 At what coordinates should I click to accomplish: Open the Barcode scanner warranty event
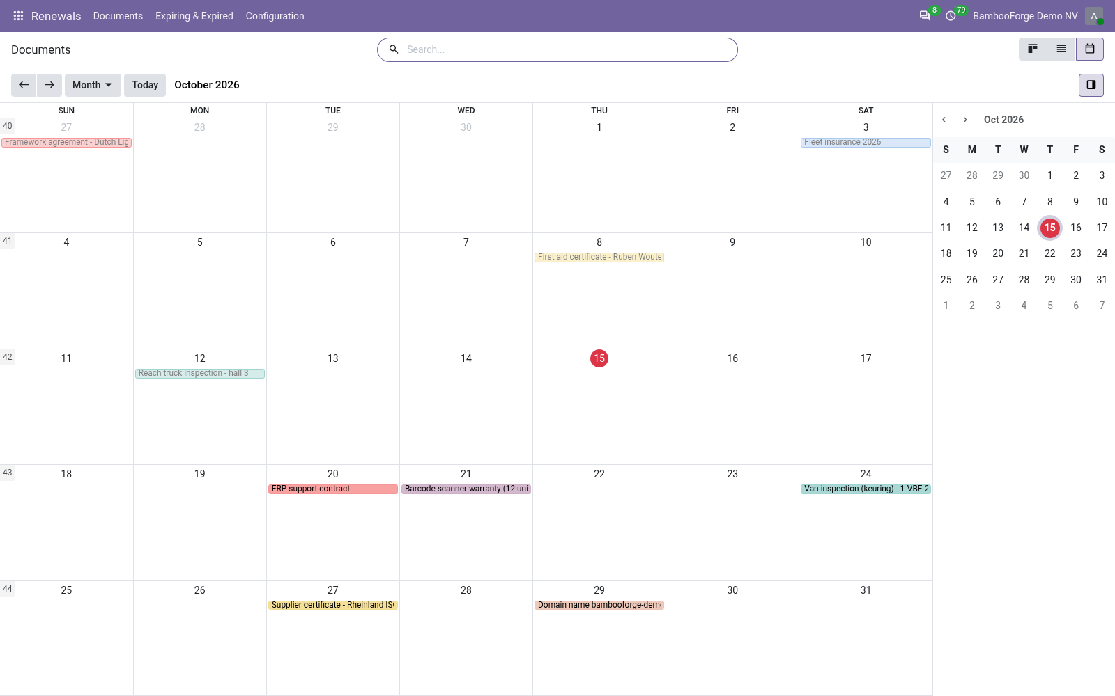click(466, 489)
